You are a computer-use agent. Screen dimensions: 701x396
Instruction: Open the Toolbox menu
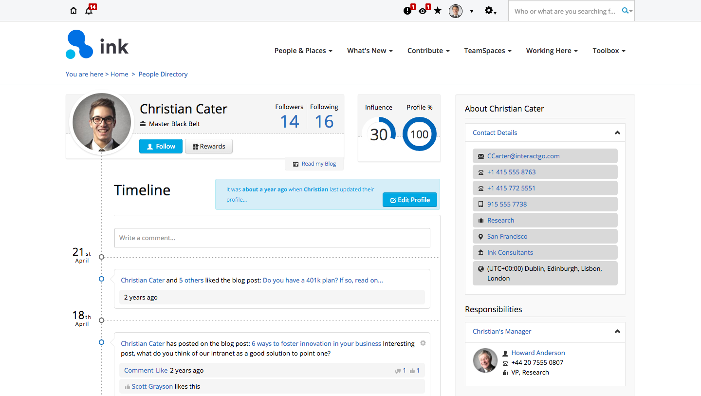(x=608, y=51)
